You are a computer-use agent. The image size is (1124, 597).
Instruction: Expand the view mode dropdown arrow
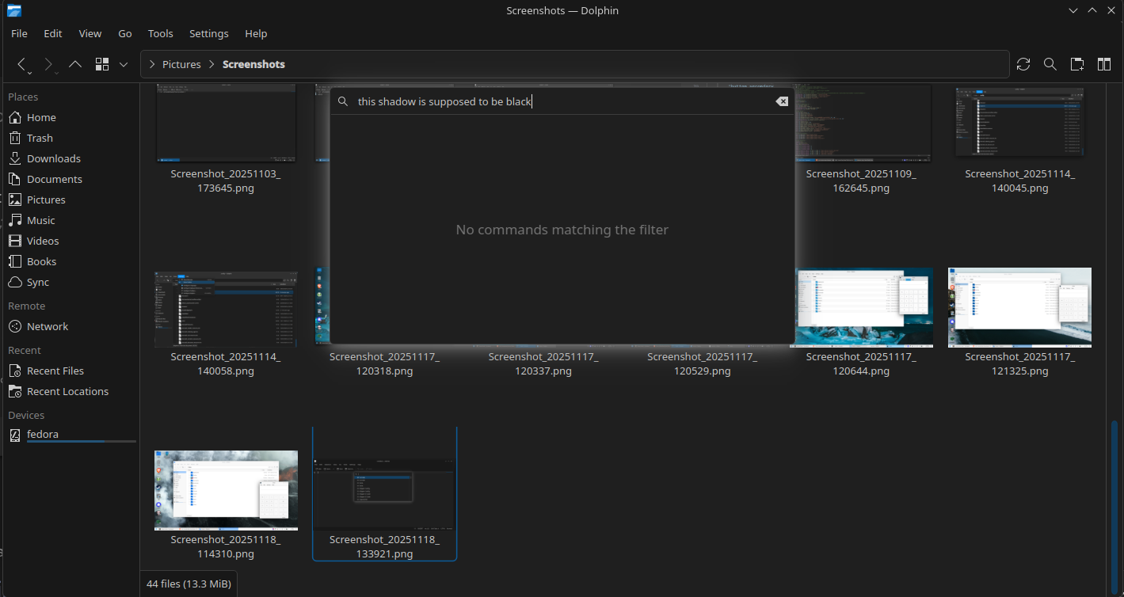point(124,65)
